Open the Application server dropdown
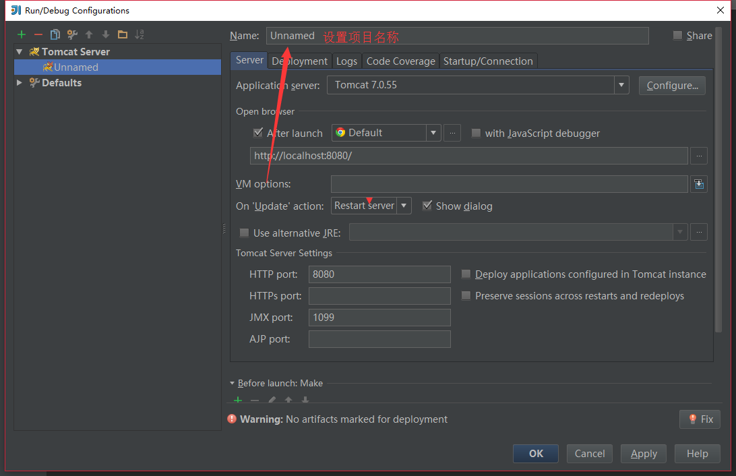Screen dimensions: 736x476 click(621, 85)
